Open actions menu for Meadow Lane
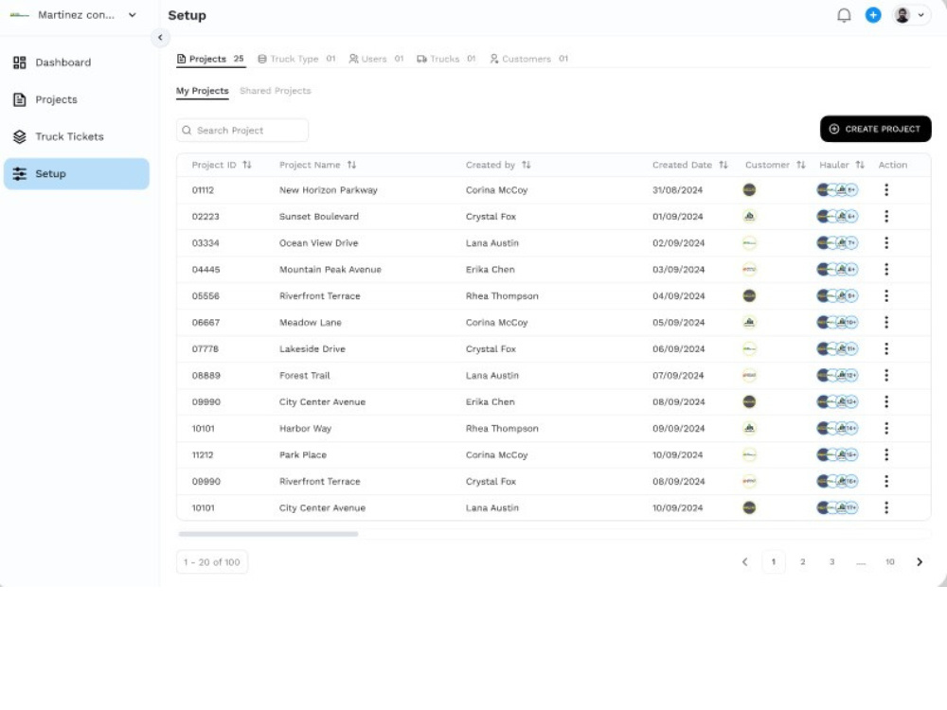The width and height of the screenshot is (947, 710). pyautogui.click(x=886, y=323)
